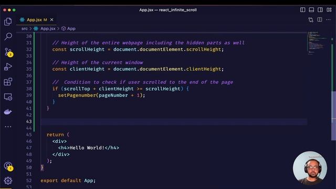Click 'Hello World!' text in h4
This screenshot has height=189, width=336.
pos(87,148)
